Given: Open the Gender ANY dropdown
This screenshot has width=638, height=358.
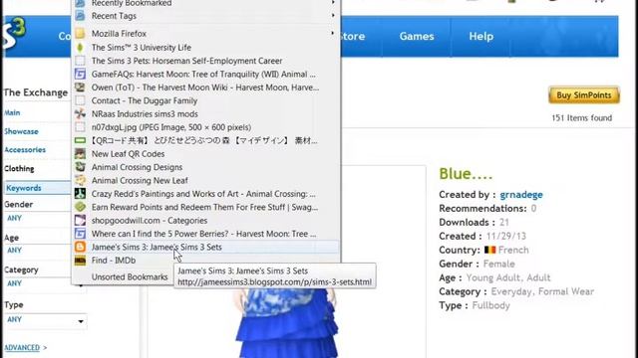Looking at the screenshot, I should (38, 219).
